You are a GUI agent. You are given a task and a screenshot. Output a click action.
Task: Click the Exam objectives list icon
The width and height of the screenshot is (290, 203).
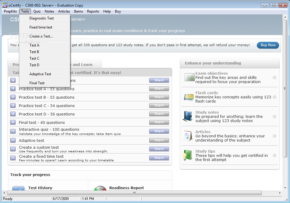pyautogui.click(x=189, y=77)
